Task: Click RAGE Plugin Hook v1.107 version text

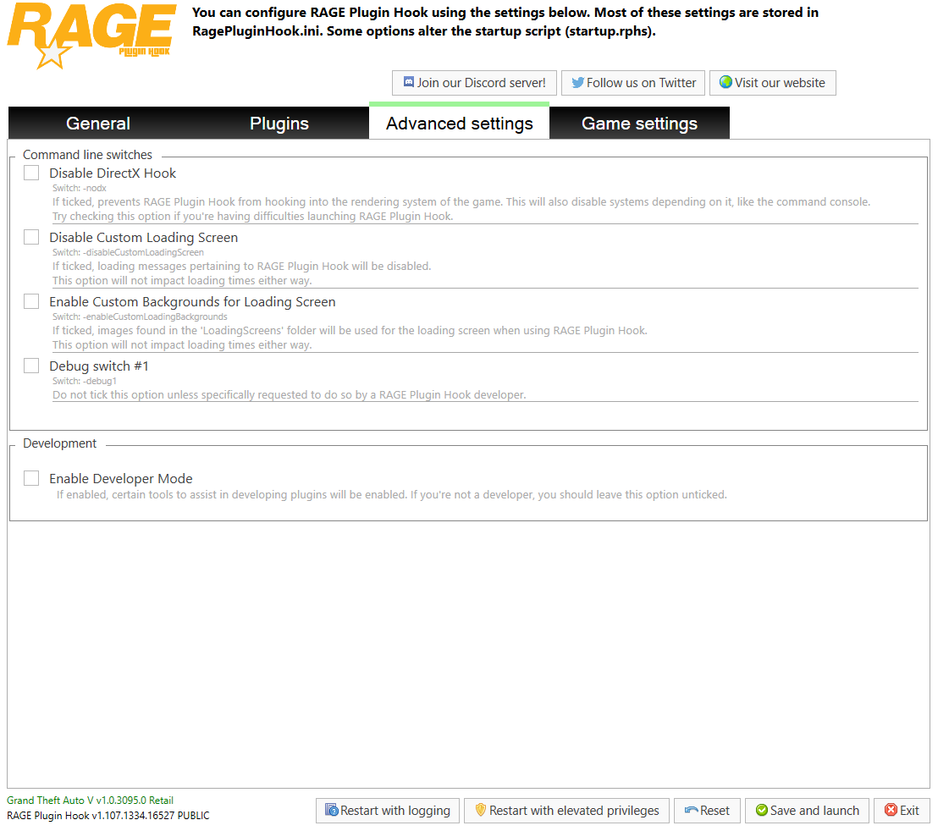Action: 108,816
